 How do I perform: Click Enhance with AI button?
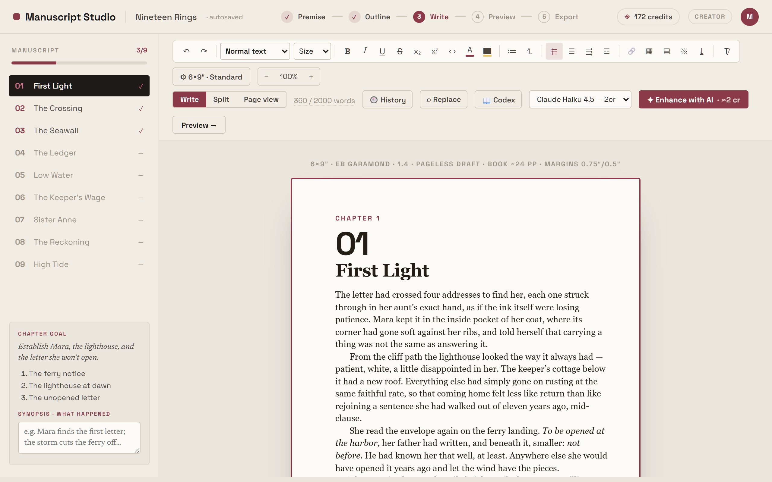(693, 99)
